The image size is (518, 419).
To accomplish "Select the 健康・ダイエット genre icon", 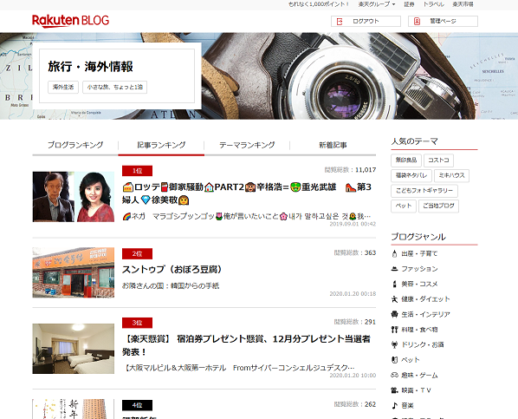I will click(x=394, y=299).
